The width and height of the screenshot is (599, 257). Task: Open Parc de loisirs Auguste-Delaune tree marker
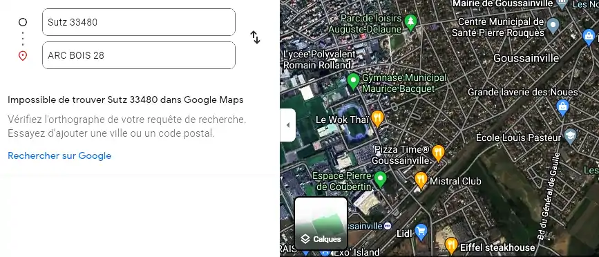[410, 23]
